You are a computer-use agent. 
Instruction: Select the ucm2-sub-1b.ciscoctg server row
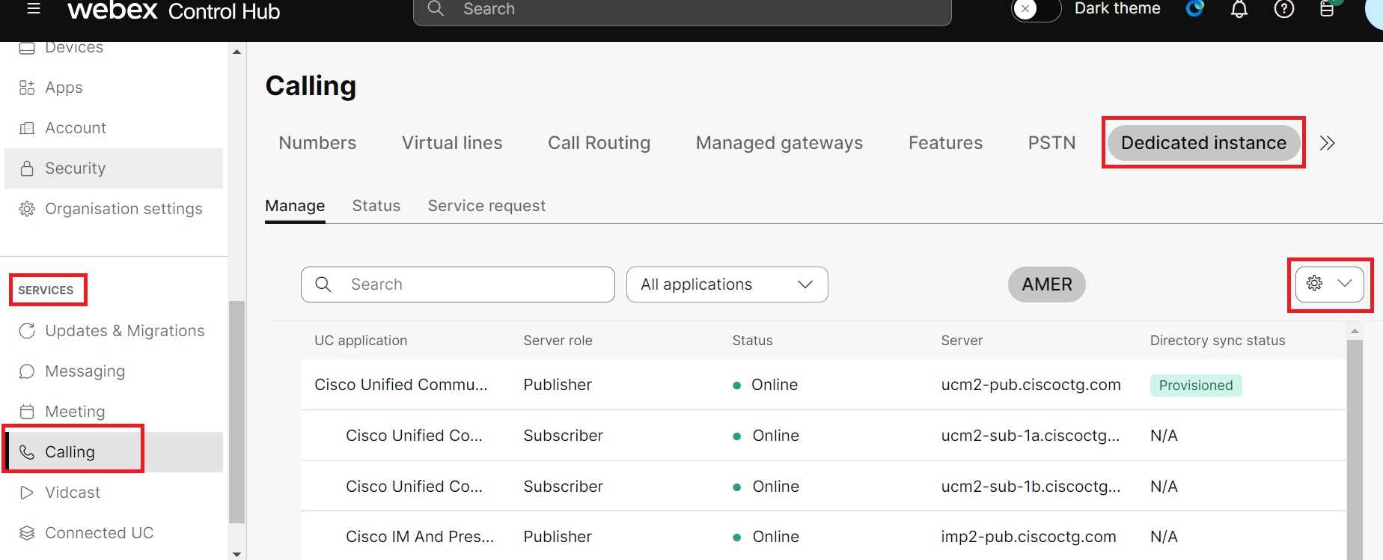[822, 487]
